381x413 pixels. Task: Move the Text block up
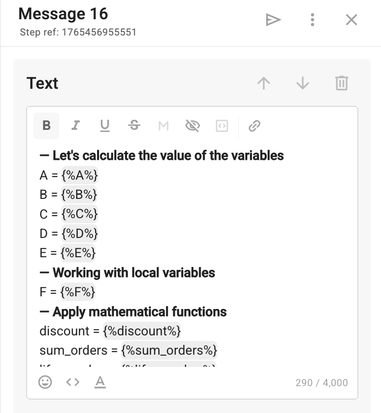pos(264,83)
